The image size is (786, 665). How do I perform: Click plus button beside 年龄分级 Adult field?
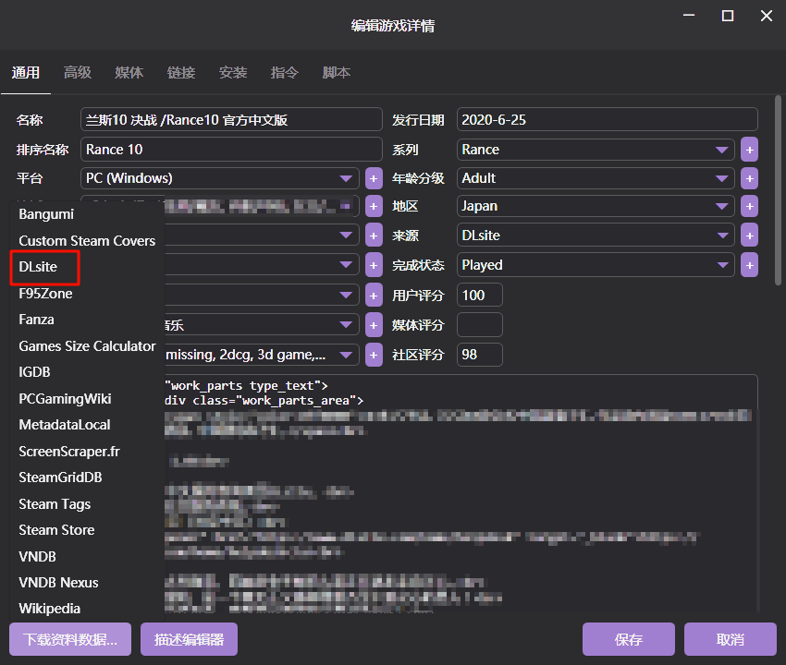point(749,178)
